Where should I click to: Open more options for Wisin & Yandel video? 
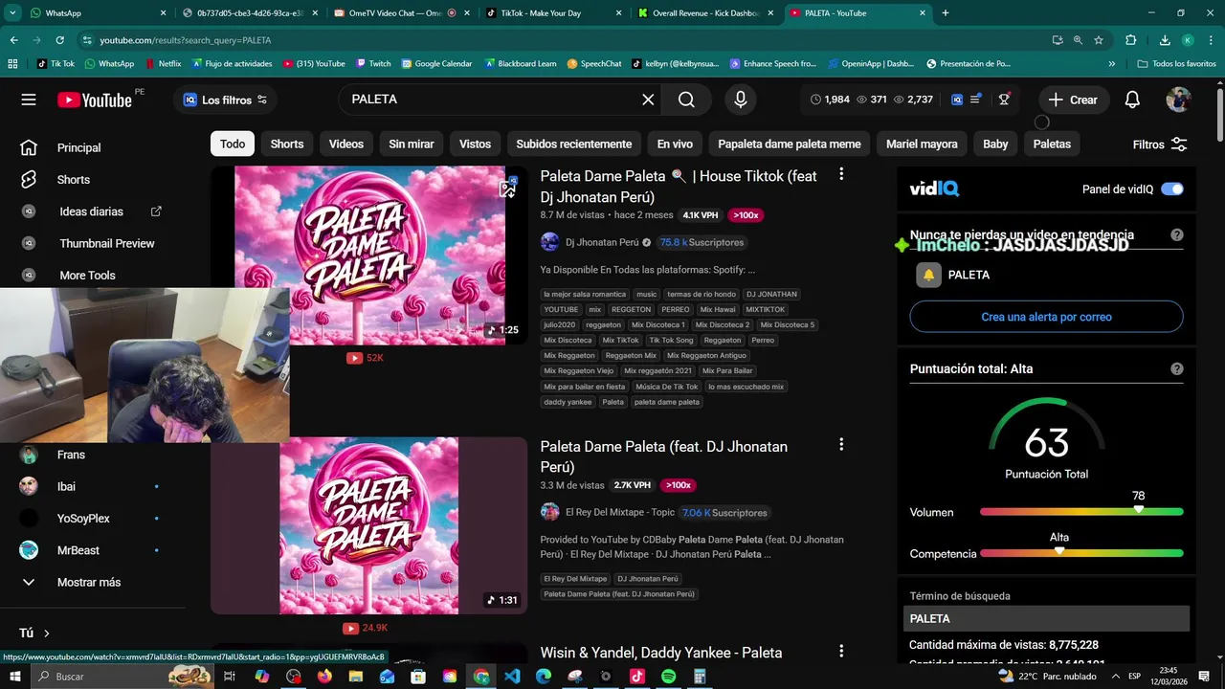(x=841, y=652)
